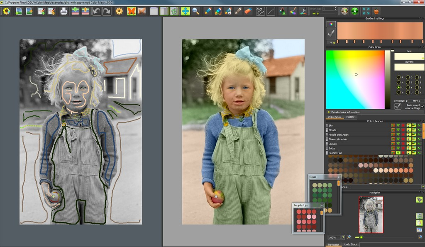Switch to the Undo Stack tab
This screenshot has width=425, height=247.
351,244
